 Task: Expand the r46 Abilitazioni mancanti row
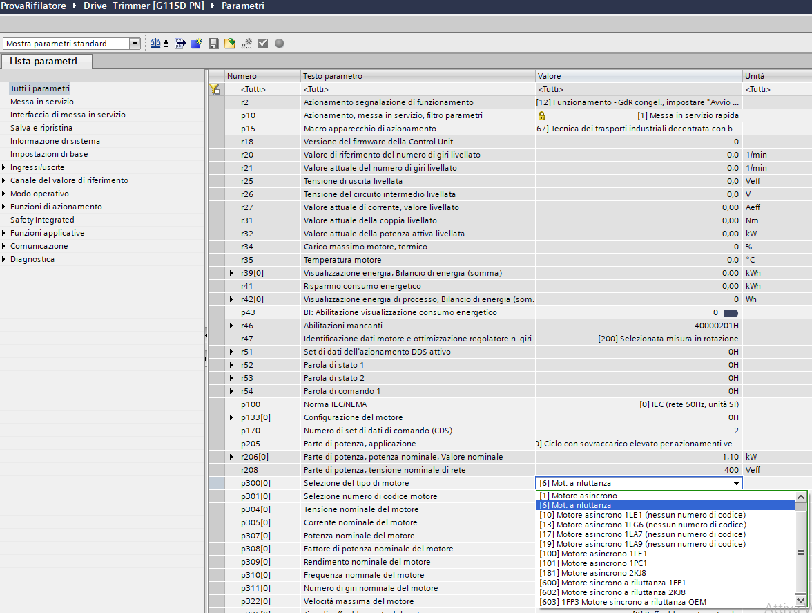click(x=231, y=326)
